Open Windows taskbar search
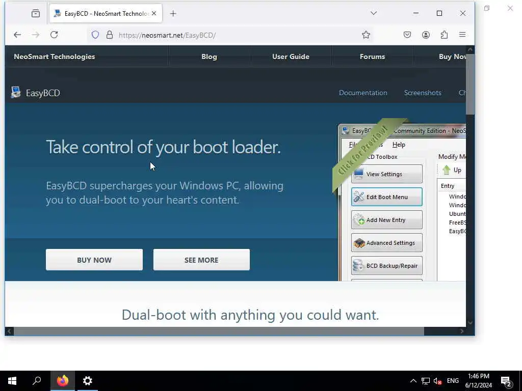 pyautogui.click(x=37, y=381)
